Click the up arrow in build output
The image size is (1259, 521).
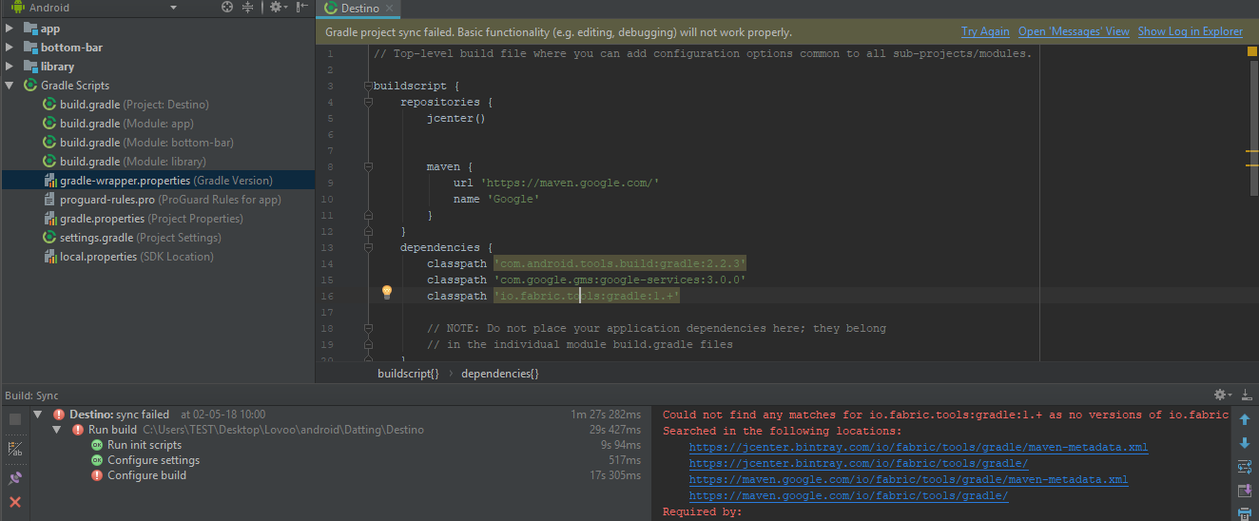tap(1245, 419)
